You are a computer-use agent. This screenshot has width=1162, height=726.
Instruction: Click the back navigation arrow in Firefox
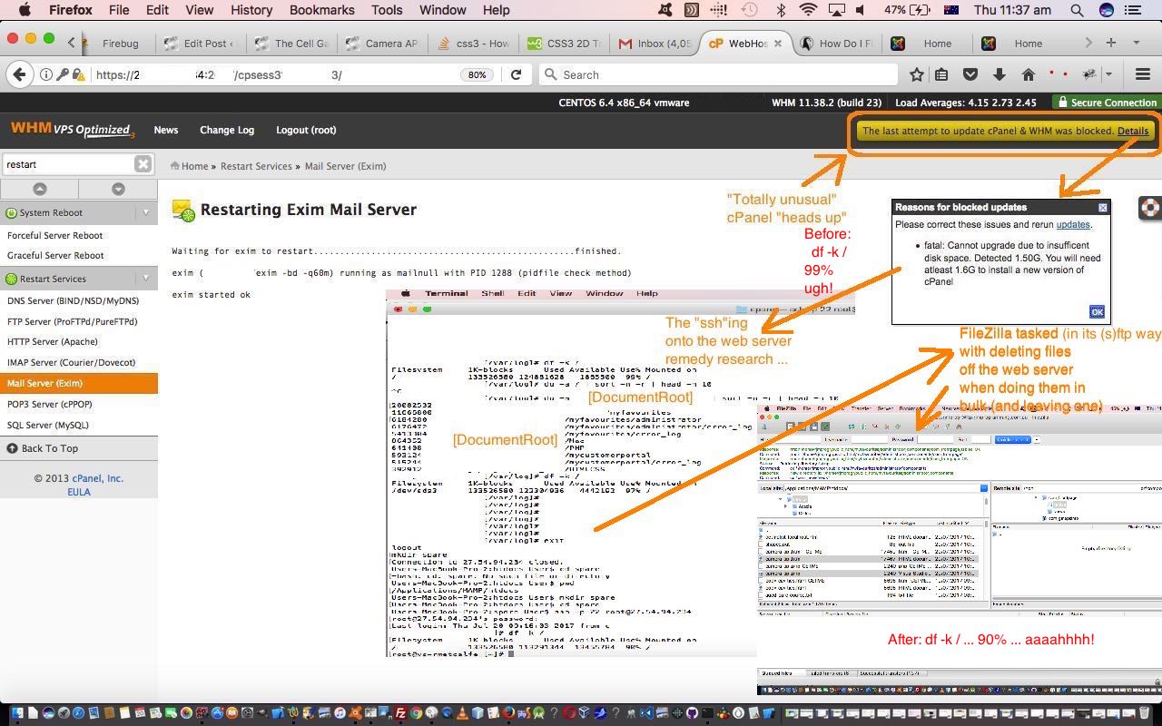(19, 74)
